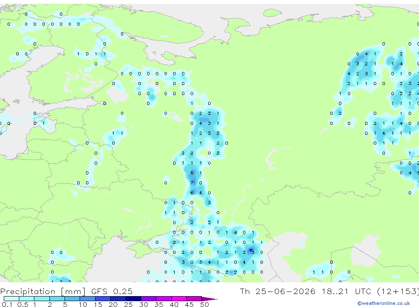Pick the 45–50 mm legend color swatch

pyautogui.click(x=194, y=299)
